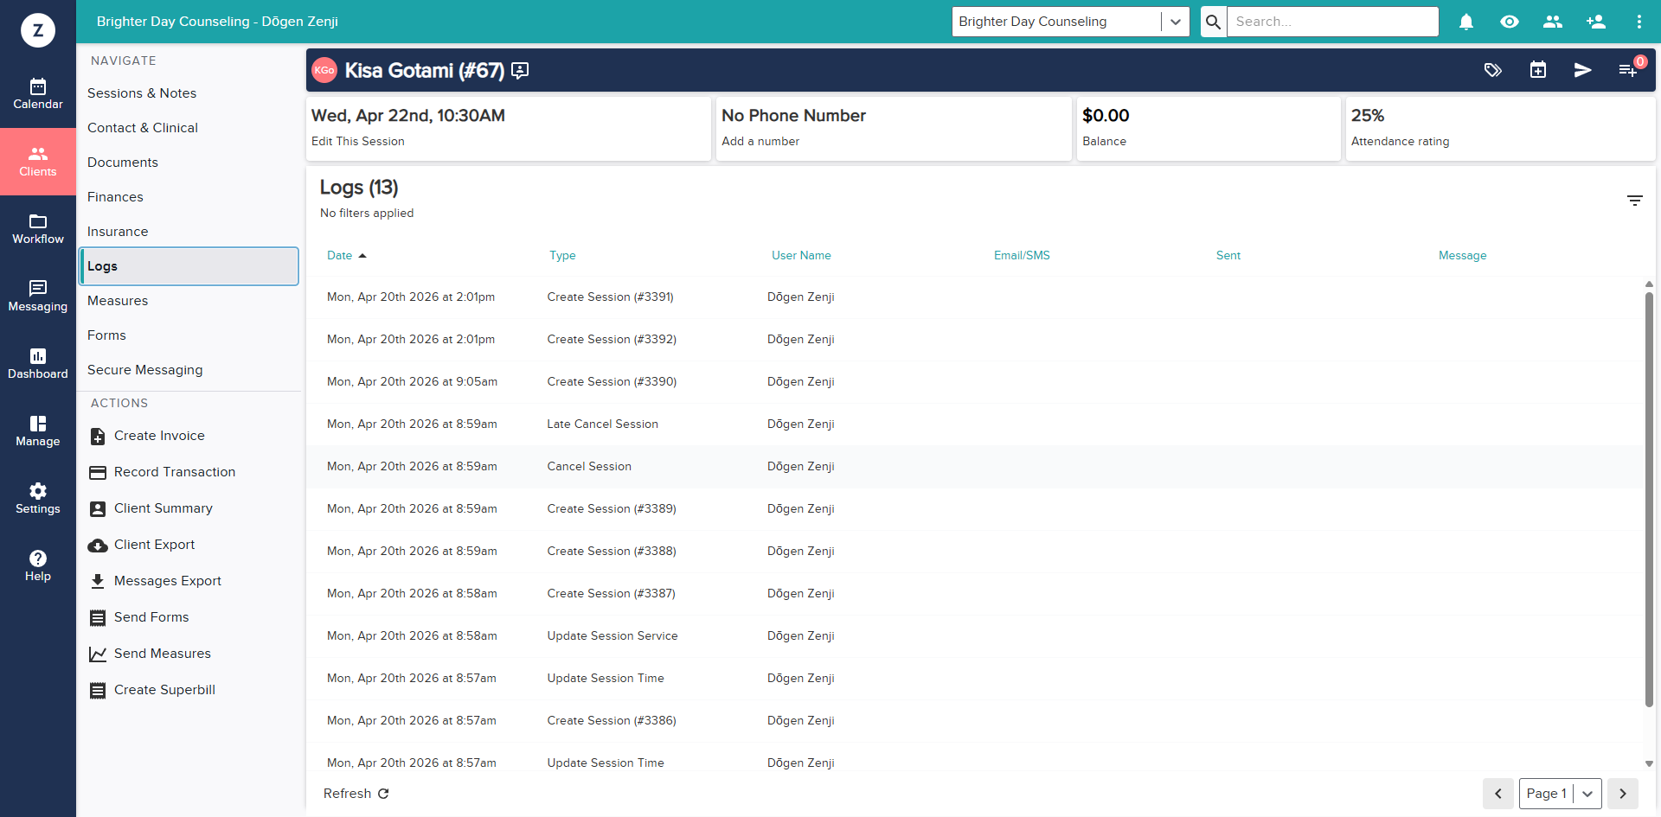Open Client Summary action
Image resolution: width=1661 pixels, height=817 pixels.
[151, 508]
